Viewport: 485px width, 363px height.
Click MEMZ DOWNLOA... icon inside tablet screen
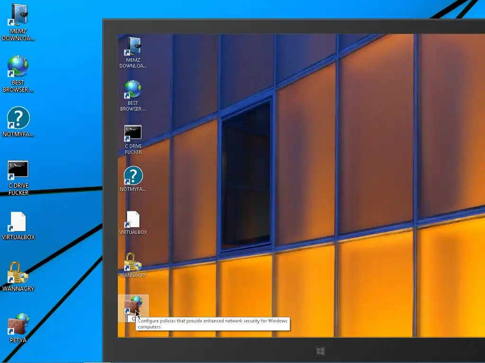point(133,46)
